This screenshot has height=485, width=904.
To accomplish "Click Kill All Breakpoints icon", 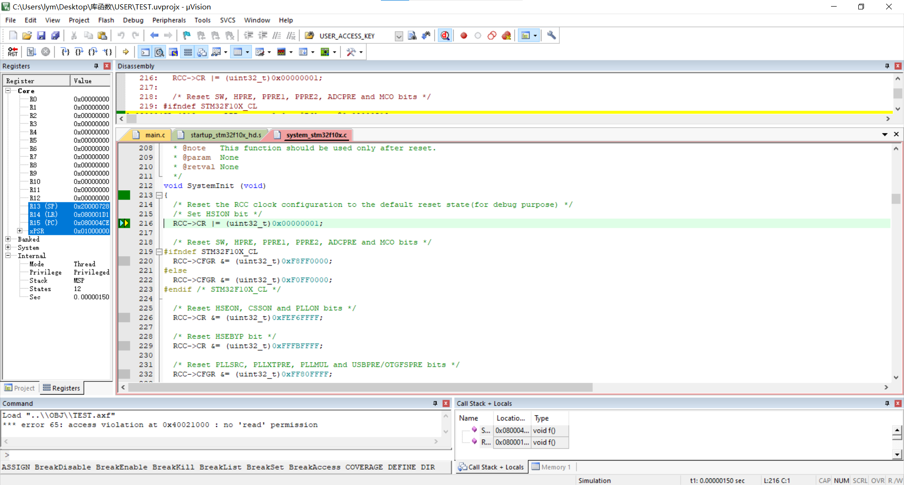I will (x=506, y=36).
